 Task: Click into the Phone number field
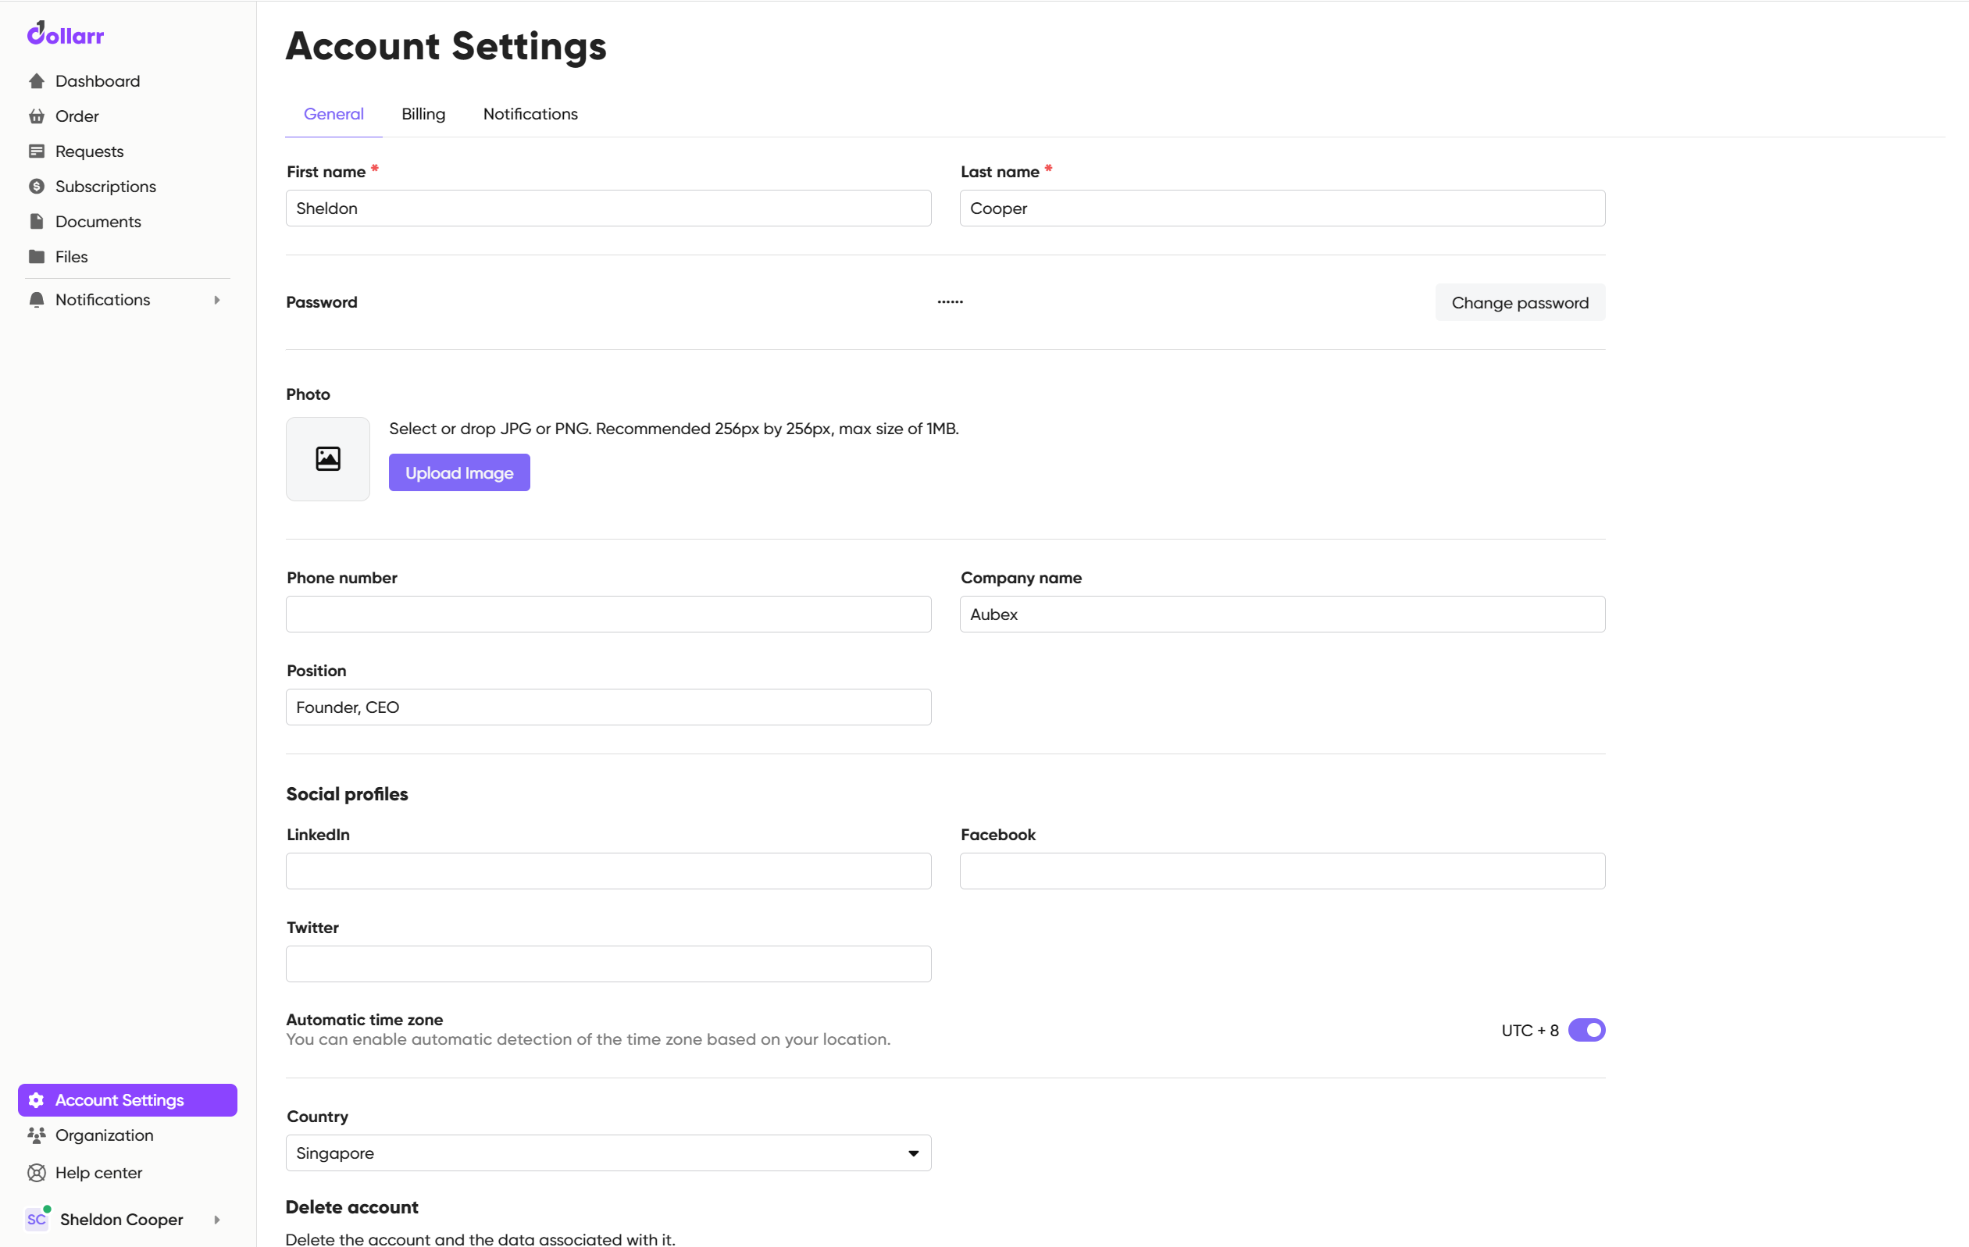pyautogui.click(x=608, y=614)
